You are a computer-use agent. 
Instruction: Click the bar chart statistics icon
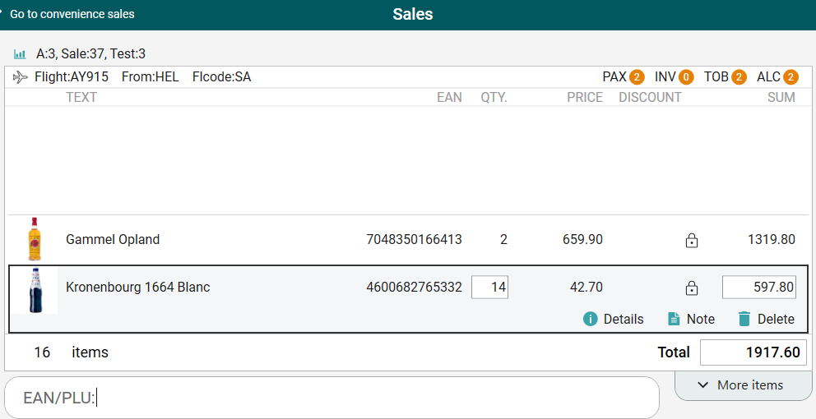[20, 54]
